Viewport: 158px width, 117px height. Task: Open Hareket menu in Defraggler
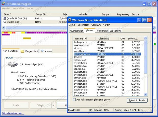coord(6,9)
